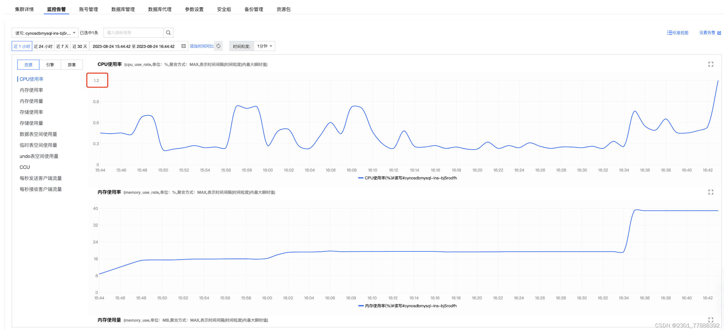Toggle CPU使用率 legend series entry
Screen dimensions: 724x331
point(407,178)
